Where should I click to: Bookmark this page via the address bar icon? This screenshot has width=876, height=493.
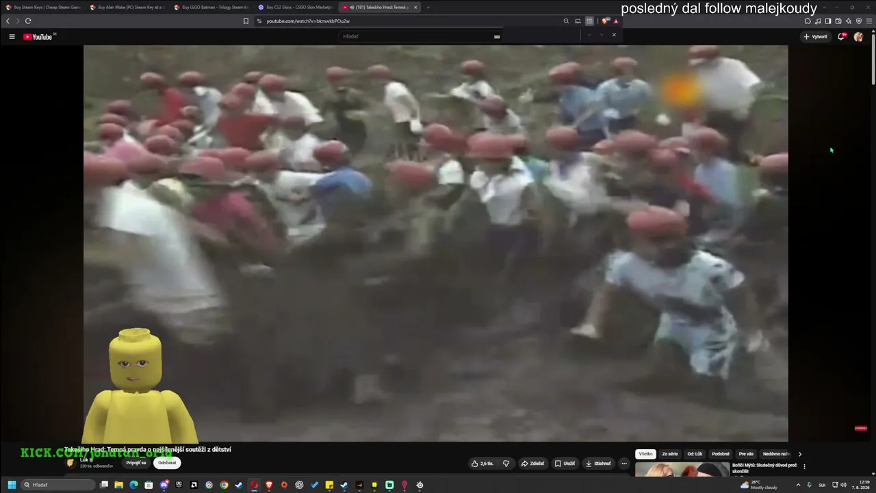246,21
